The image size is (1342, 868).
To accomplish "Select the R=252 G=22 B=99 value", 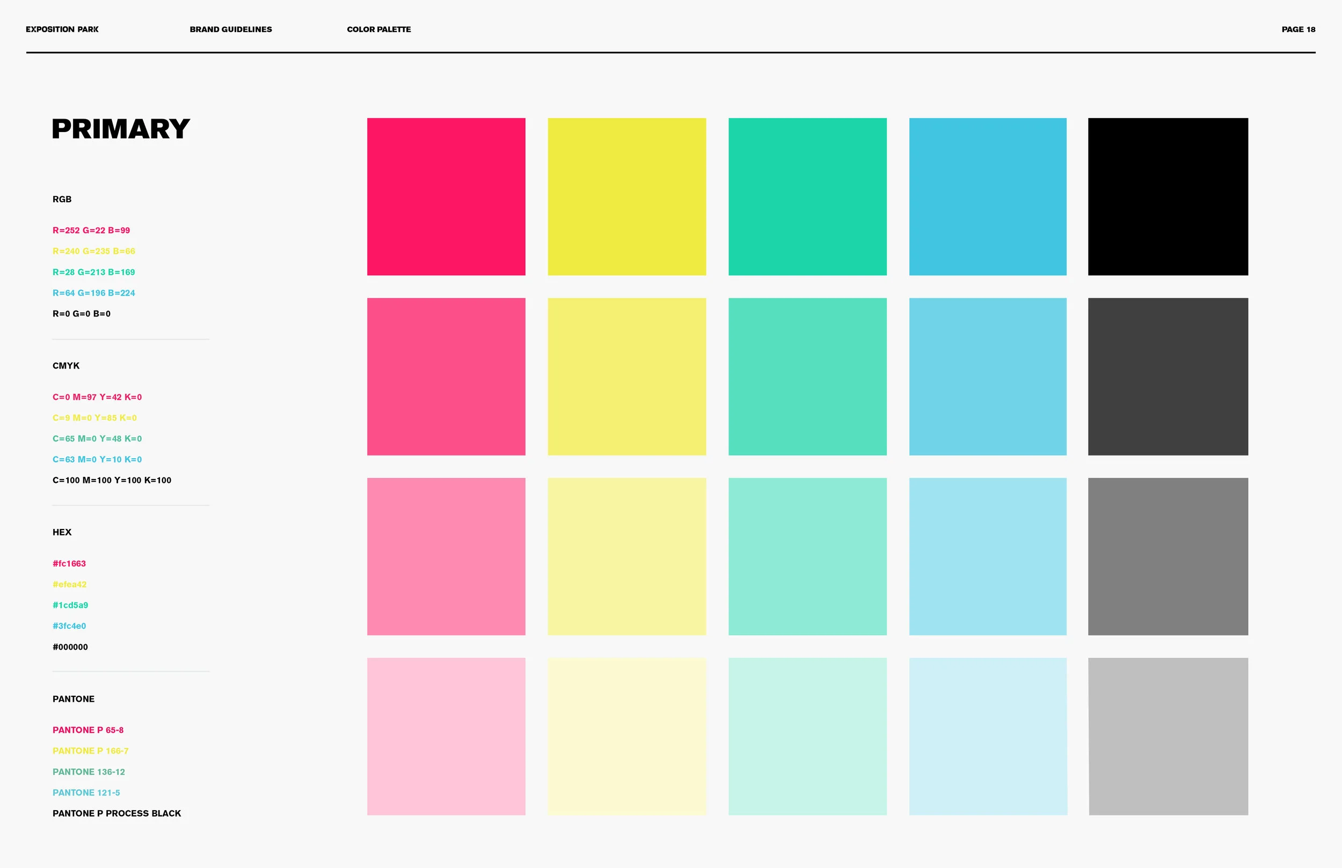I will [92, 230].
